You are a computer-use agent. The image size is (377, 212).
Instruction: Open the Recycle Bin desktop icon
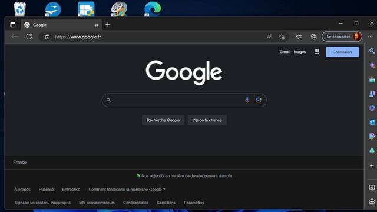tap(19, 9)
